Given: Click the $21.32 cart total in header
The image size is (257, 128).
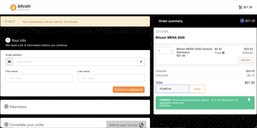Looking at the screenshot, I should [x=248, y=7].
